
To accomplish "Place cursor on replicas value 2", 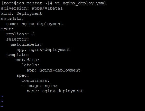I will click(x=33, y=34).
